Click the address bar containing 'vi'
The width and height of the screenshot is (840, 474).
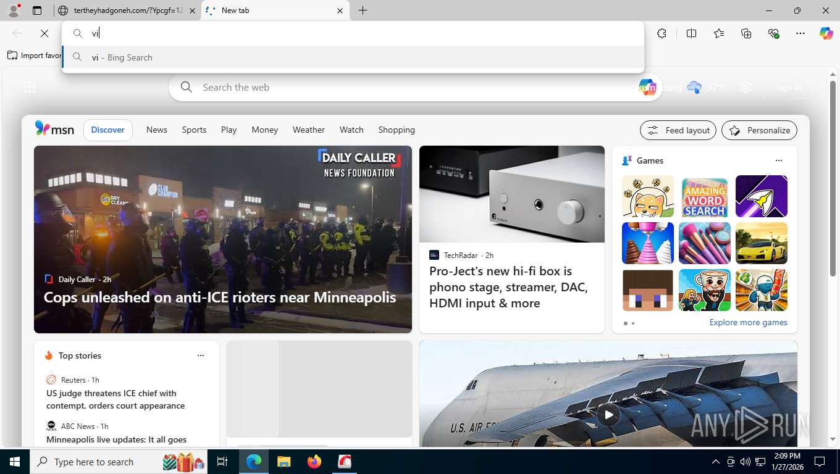(x=353, y=33)
